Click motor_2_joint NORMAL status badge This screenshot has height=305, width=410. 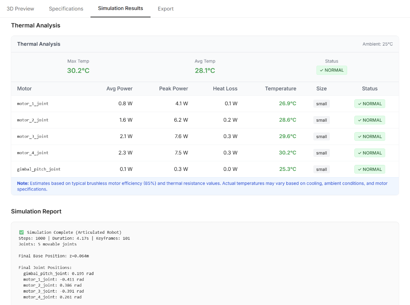click(x=370, y=120)
